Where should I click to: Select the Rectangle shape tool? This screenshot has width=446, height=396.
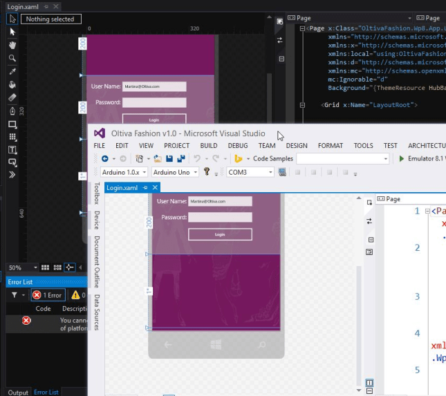pos(12,124)
